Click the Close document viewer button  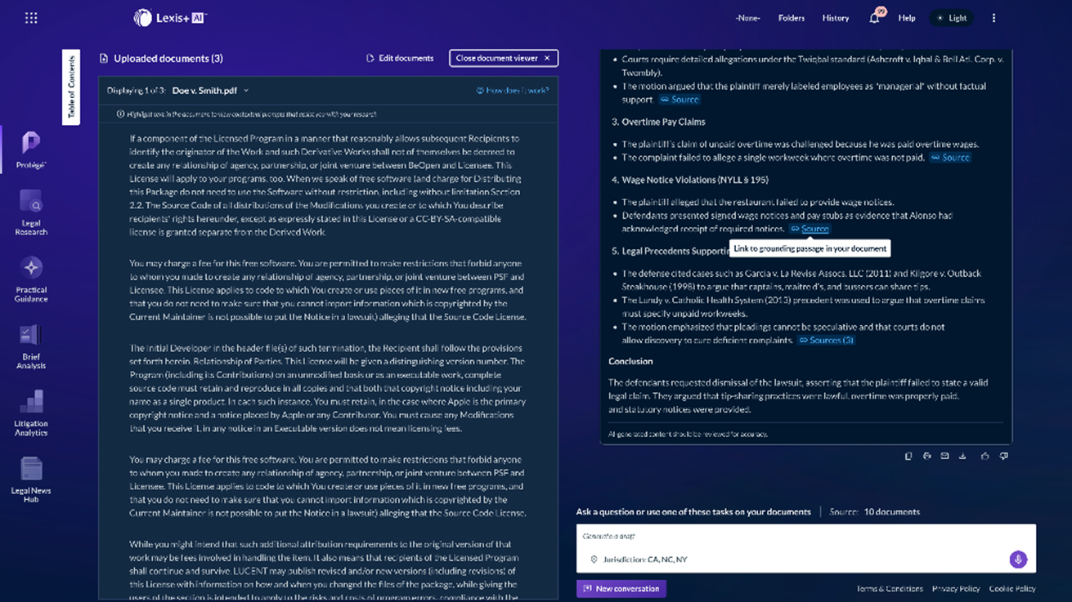click(503, 58)
